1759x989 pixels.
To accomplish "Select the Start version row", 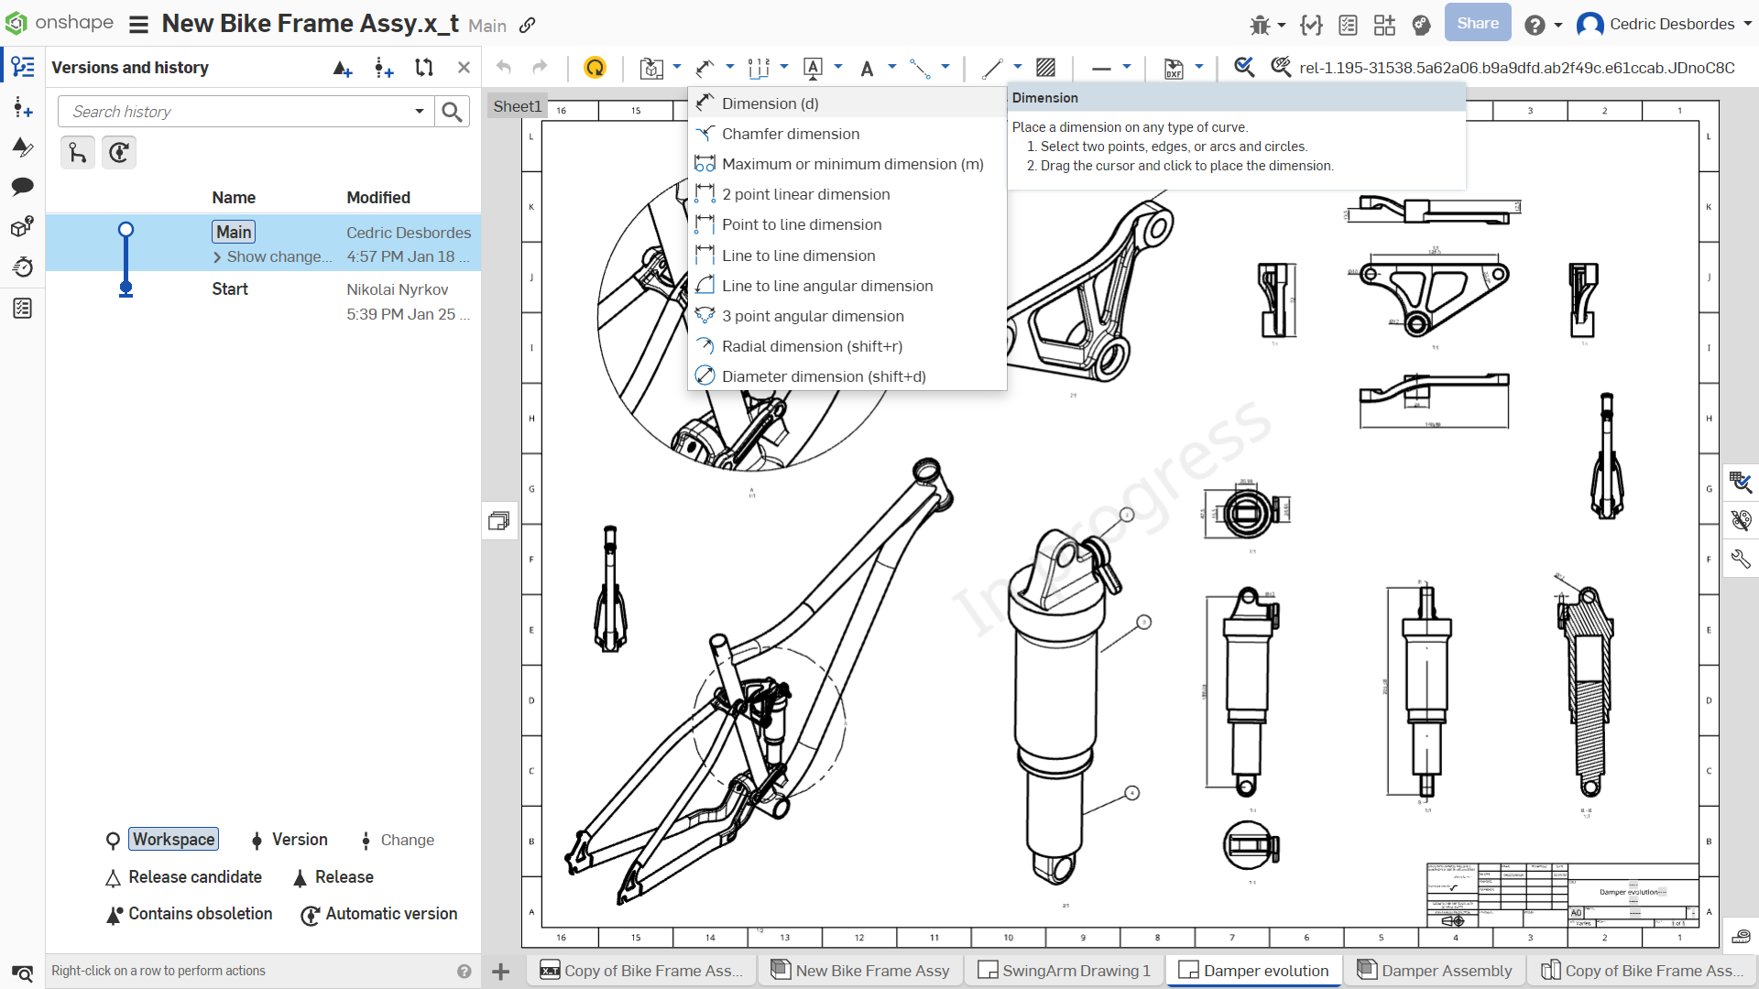I will point(230,289).
